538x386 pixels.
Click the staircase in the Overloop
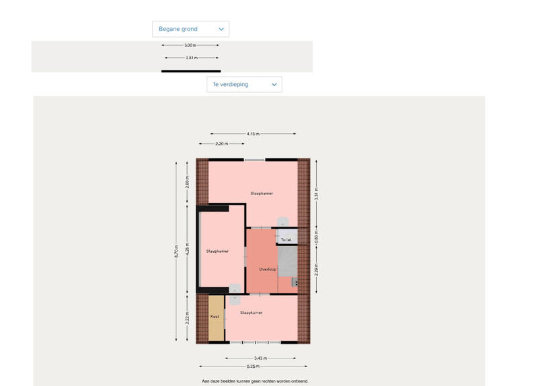coord(288,262)
